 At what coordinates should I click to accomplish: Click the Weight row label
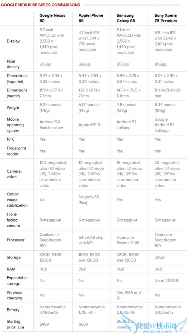[x=13, y=107]
